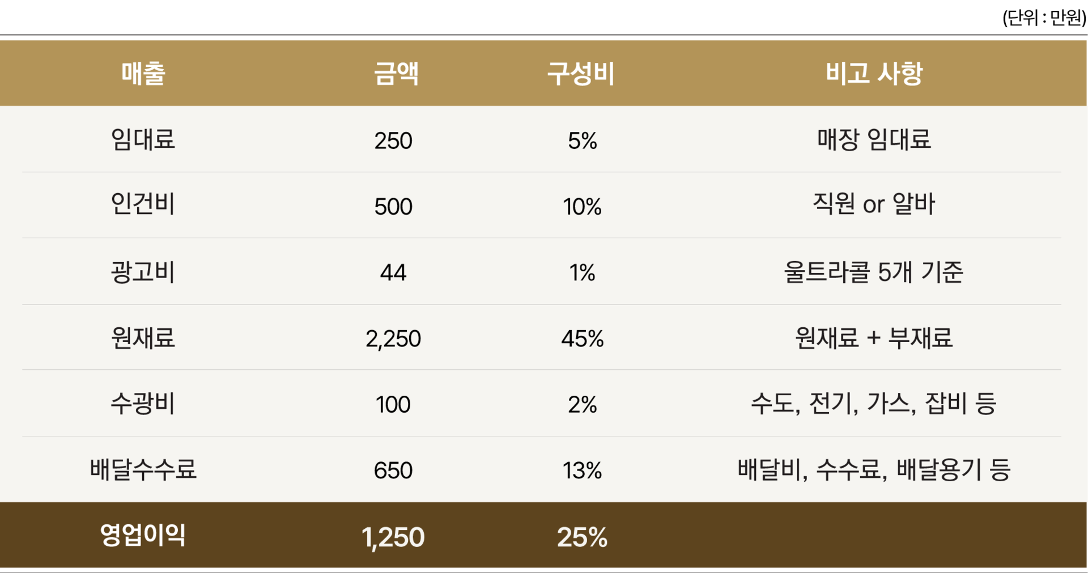This screenshot has height=573, width=1088.
Task: Click the 2,250 amount cell
Action: [393, 339]
